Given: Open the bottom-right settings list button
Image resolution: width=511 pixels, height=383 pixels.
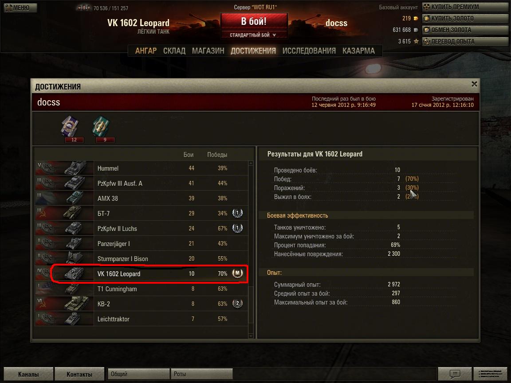Looking at the screenshot, I should click(x=490, y=374).
